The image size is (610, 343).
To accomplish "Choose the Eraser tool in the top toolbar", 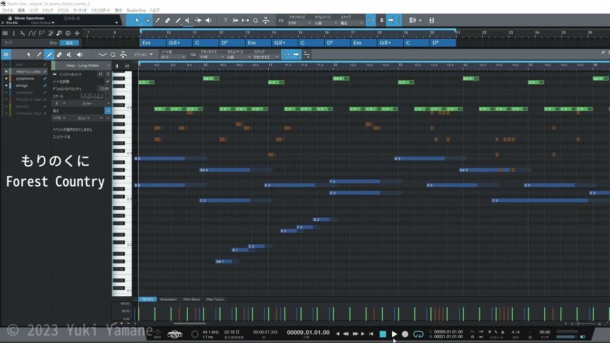I will point(167,20).
